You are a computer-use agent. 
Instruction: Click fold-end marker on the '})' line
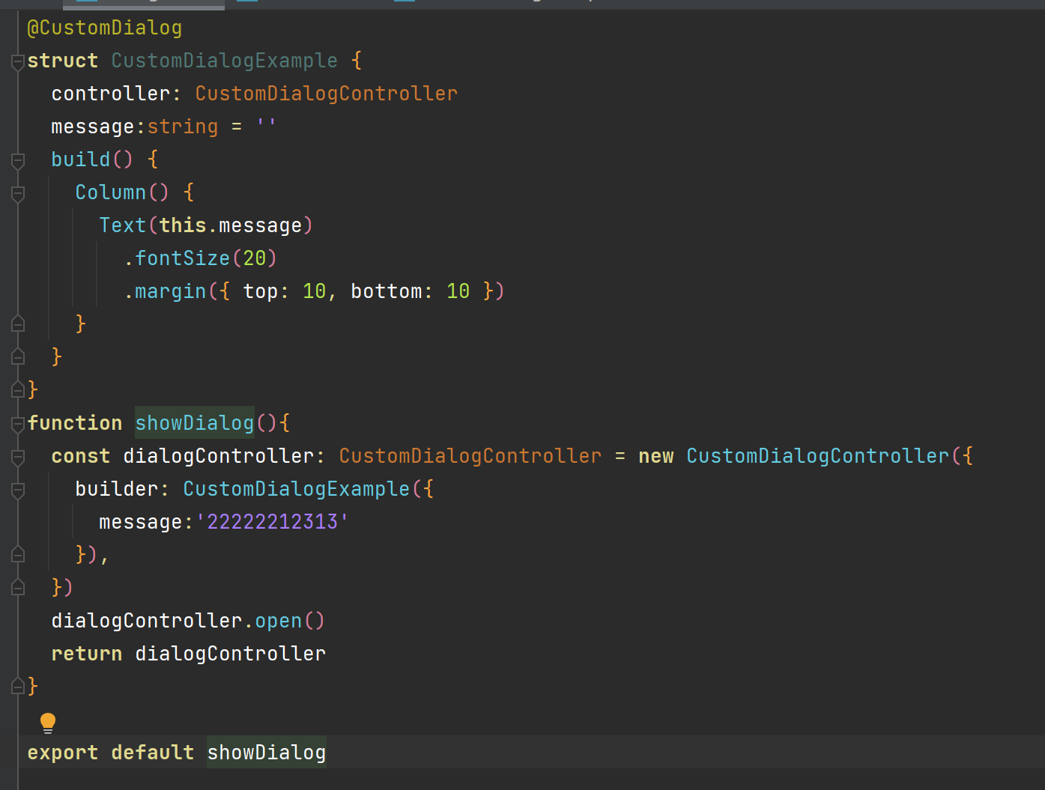point(19,588)
